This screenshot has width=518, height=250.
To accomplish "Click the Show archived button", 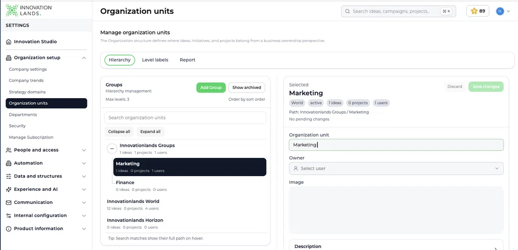I will point(246,88).
